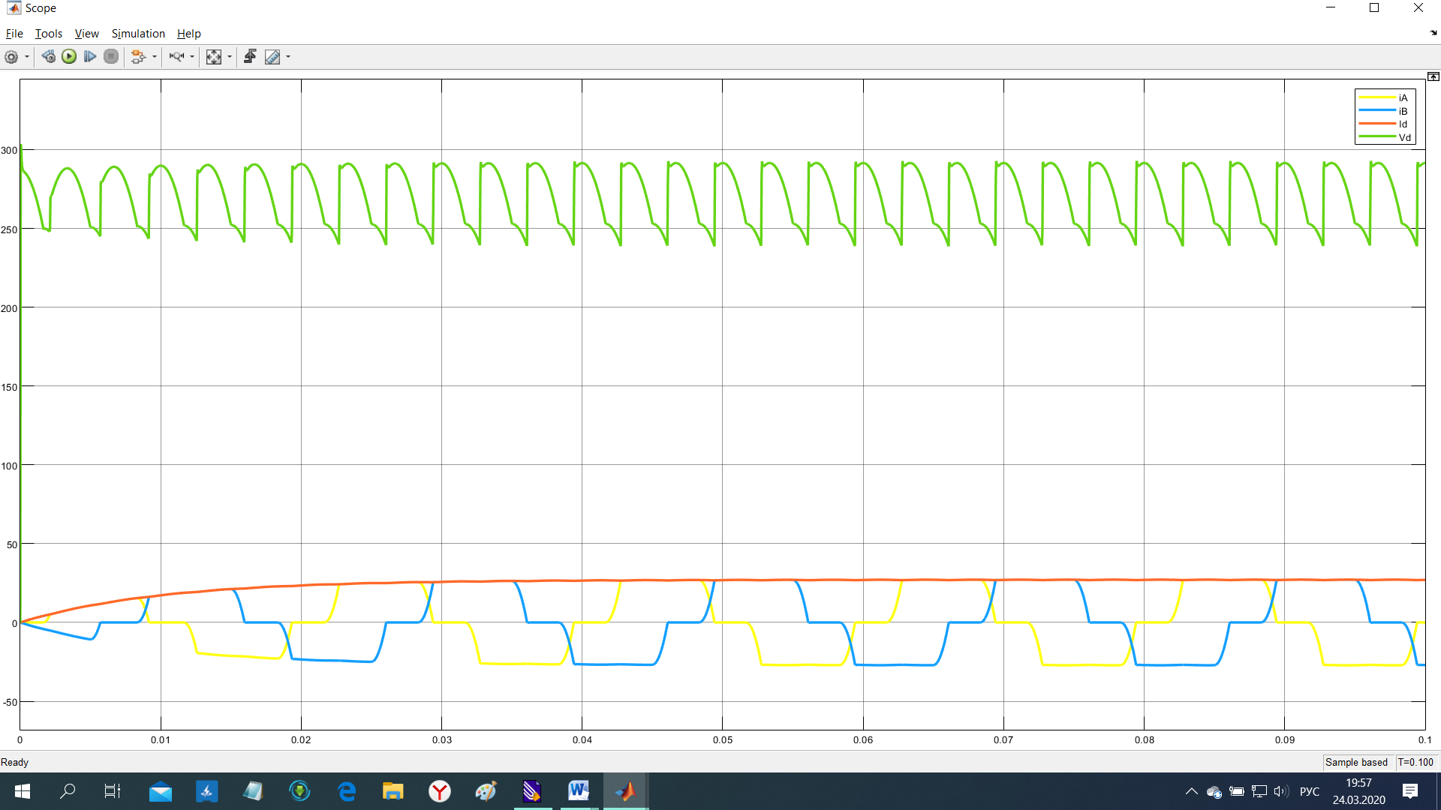Screen dimensions: 1441x810
Task: Open the Tools menu
Action: coord(49,34)
